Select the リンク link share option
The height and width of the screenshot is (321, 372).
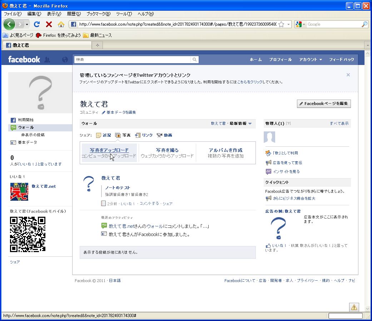point(144,135)
